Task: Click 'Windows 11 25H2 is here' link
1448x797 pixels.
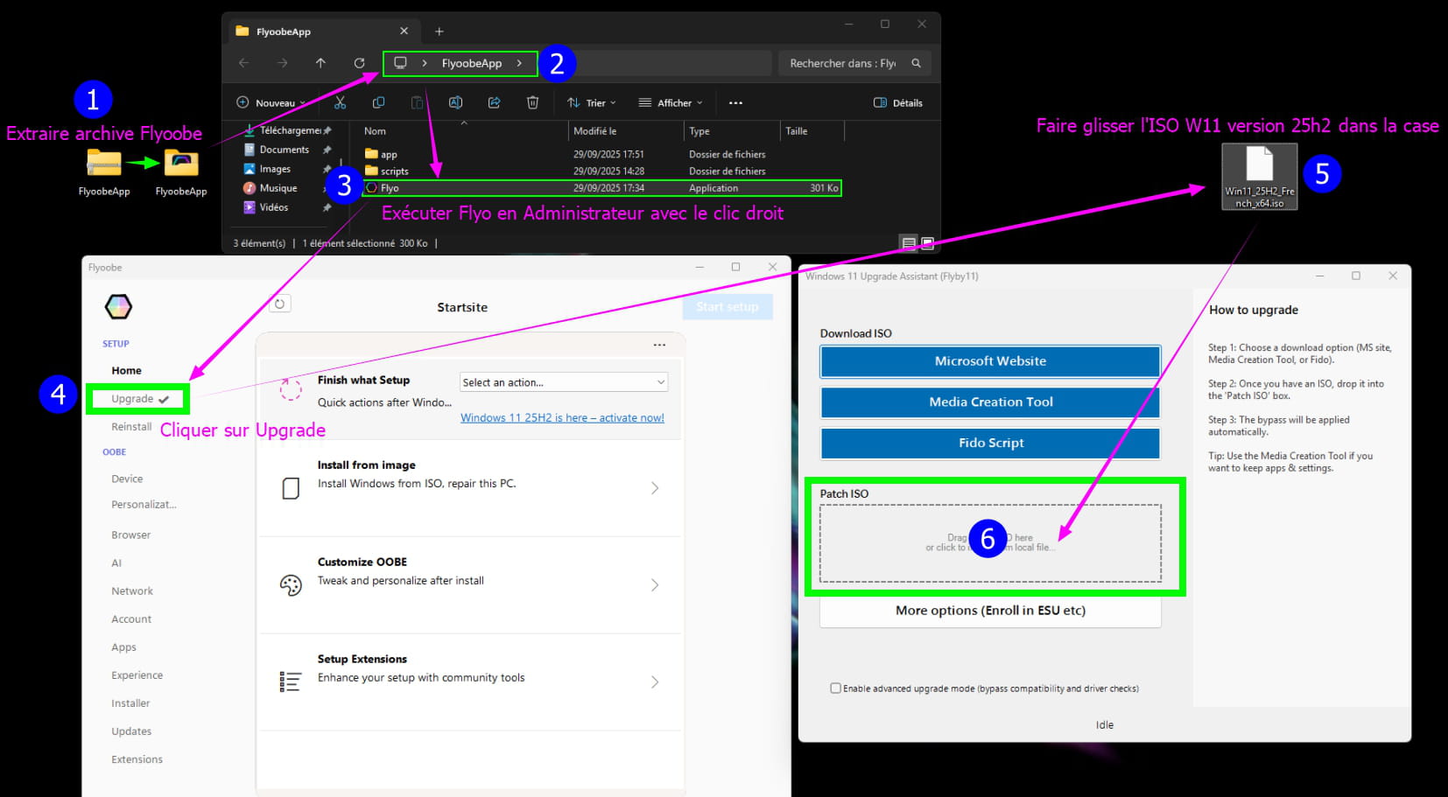Action: (x=562, y=418)
